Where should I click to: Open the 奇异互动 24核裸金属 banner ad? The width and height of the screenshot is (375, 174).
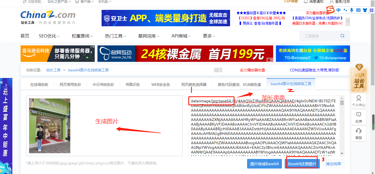tap(185, 54)
